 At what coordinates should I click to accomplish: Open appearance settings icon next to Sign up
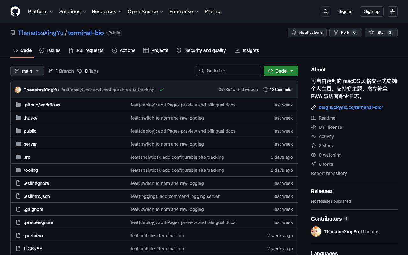click(393, 11)
